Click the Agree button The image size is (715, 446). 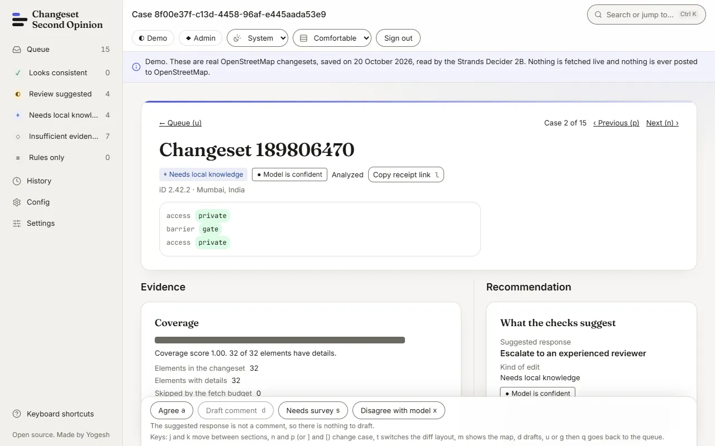tap(171, 410)
